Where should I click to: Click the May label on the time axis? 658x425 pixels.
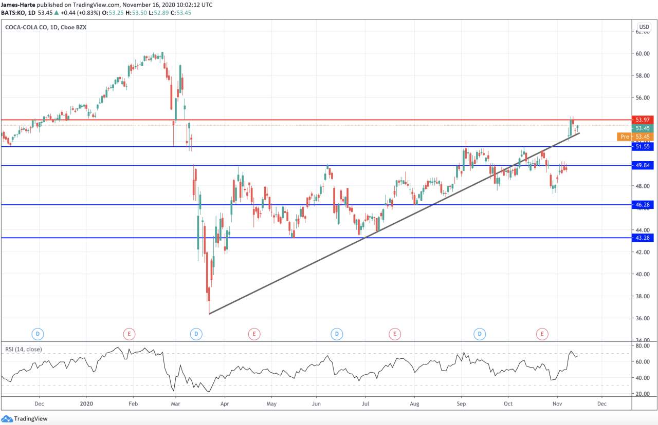tap(271, 404)
